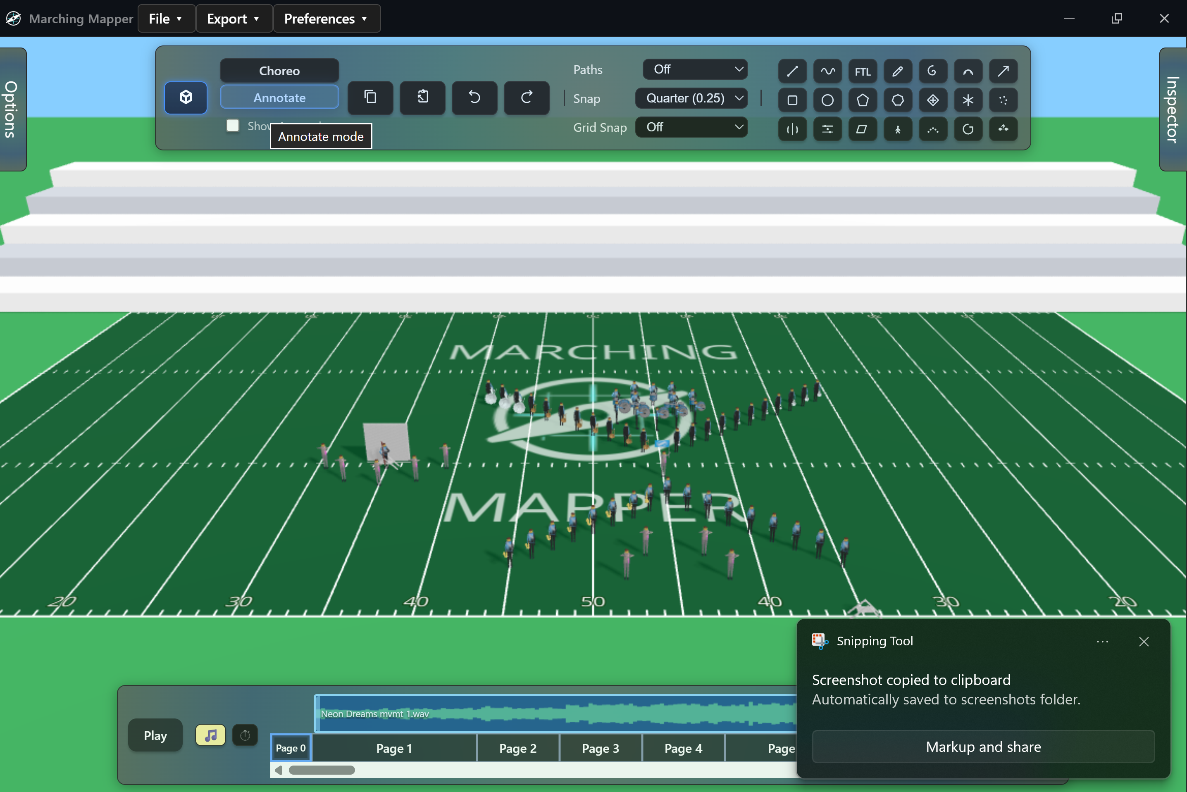Switch to Annotate mode
Image resolution: width=1187 pixels, height=792 pixels.
pyautogui.click(x=279, y=98)
